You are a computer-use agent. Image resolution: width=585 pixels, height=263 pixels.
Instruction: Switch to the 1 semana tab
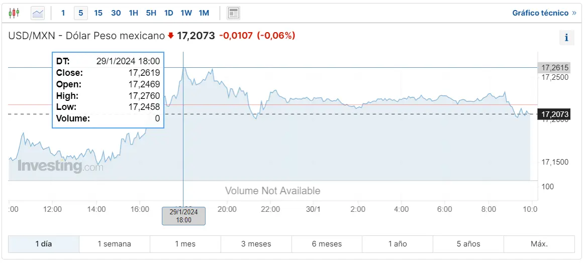click(115, 244)
